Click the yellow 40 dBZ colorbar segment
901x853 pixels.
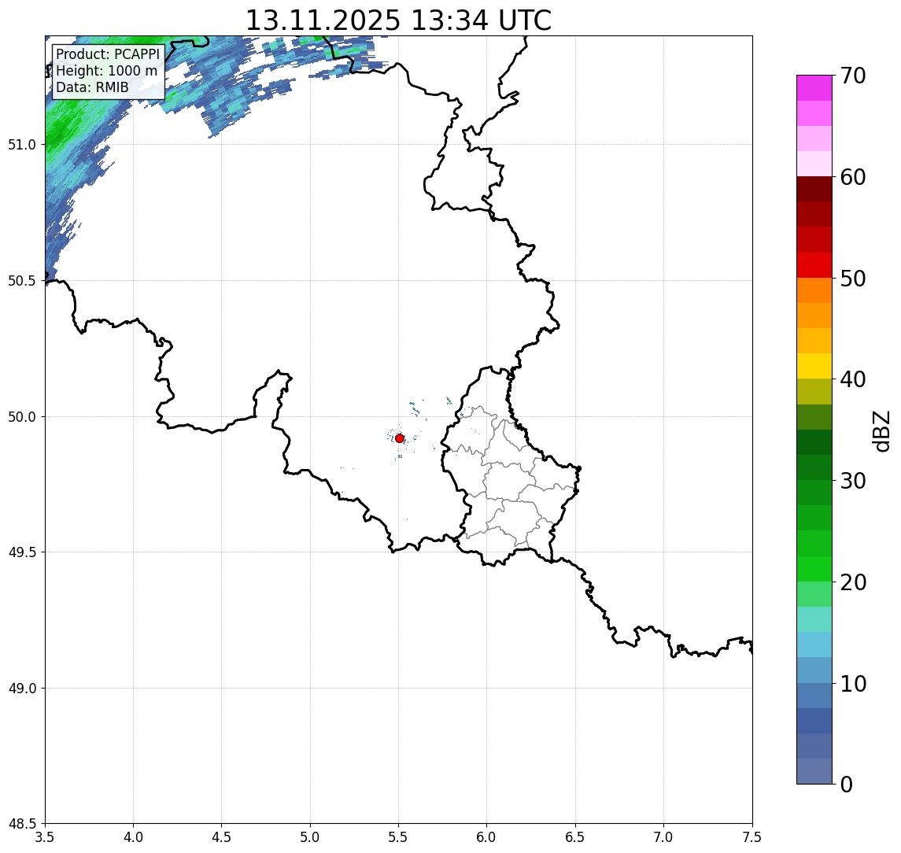pyautogui.click(x=814, y=366)
